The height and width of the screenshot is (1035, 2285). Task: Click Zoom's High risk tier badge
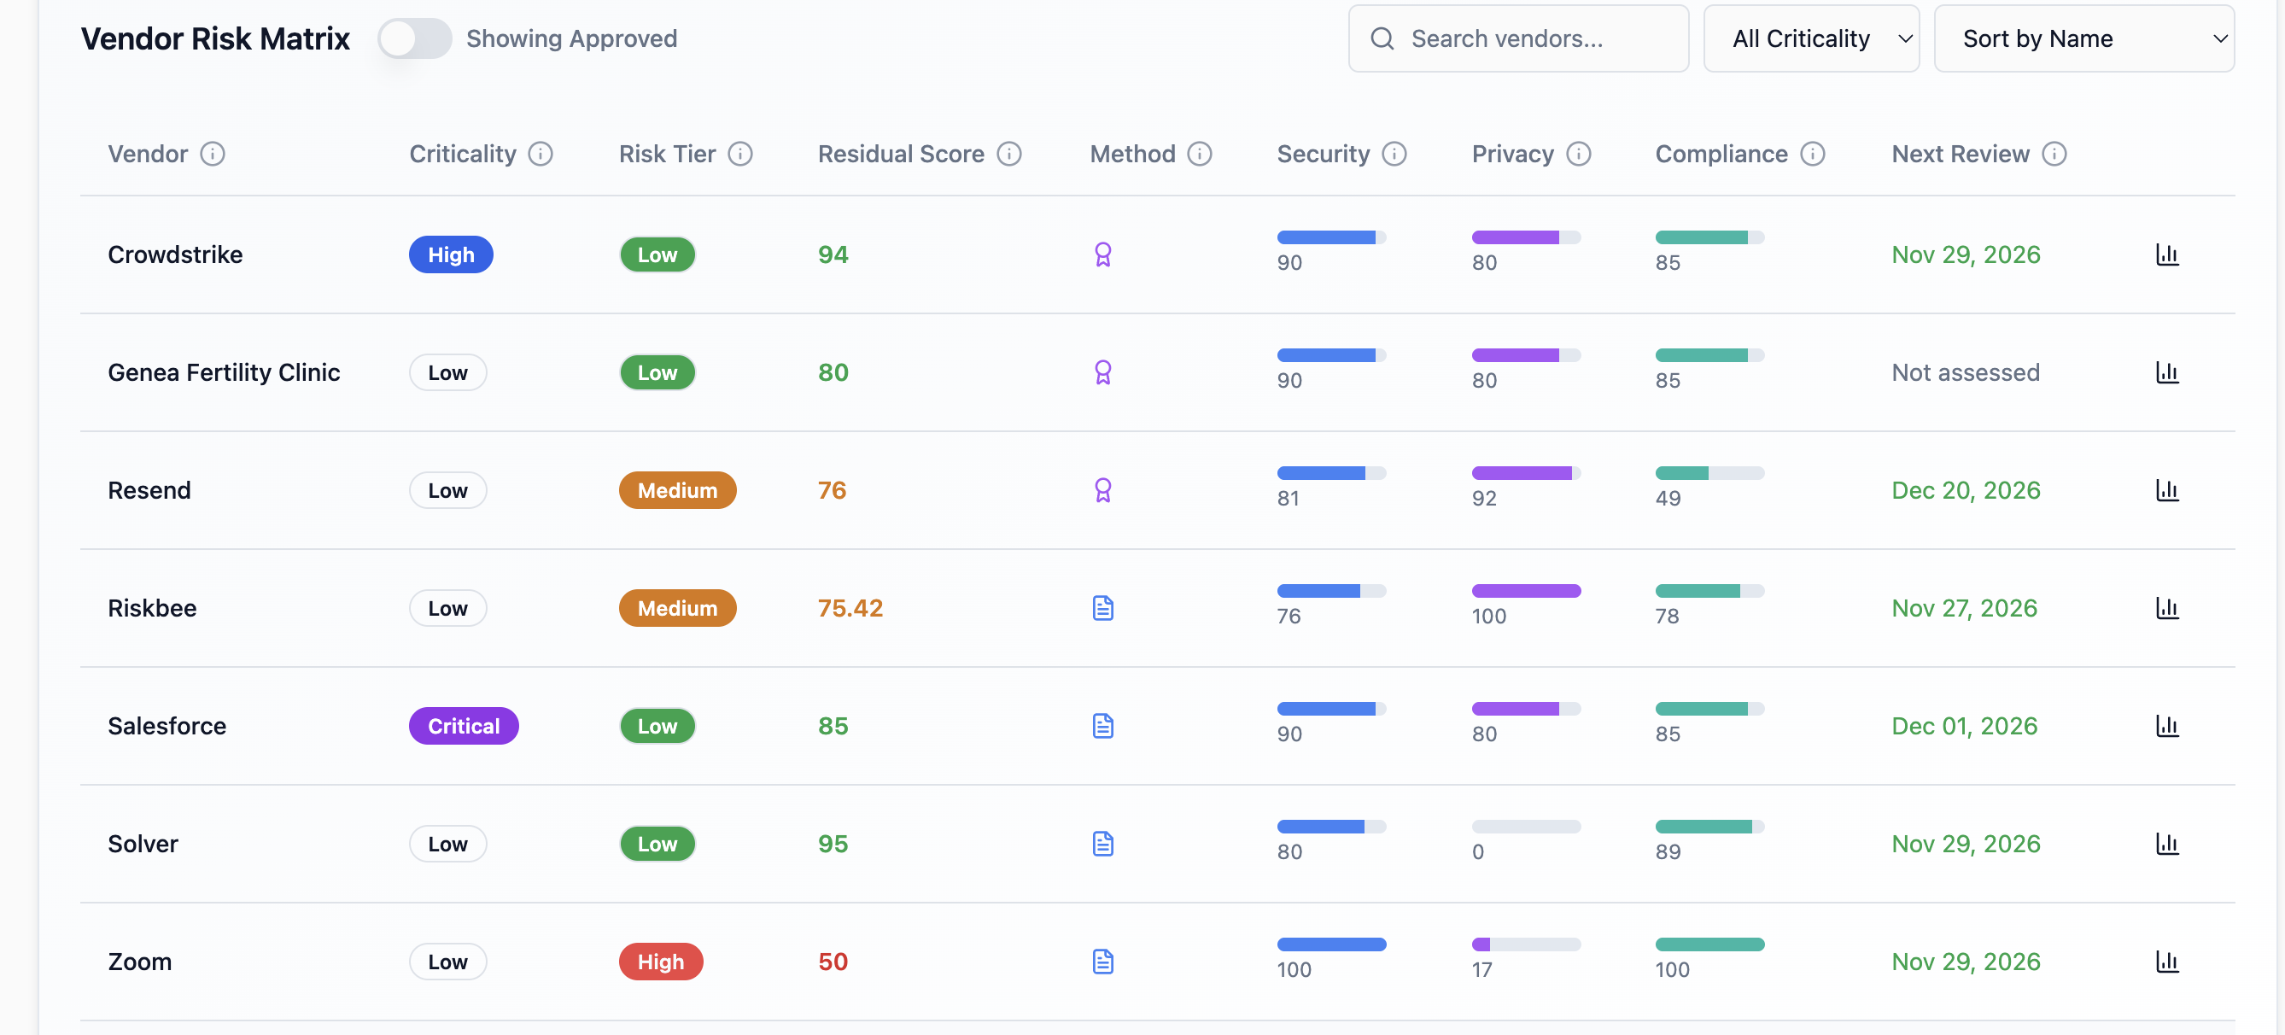(660, 962)
